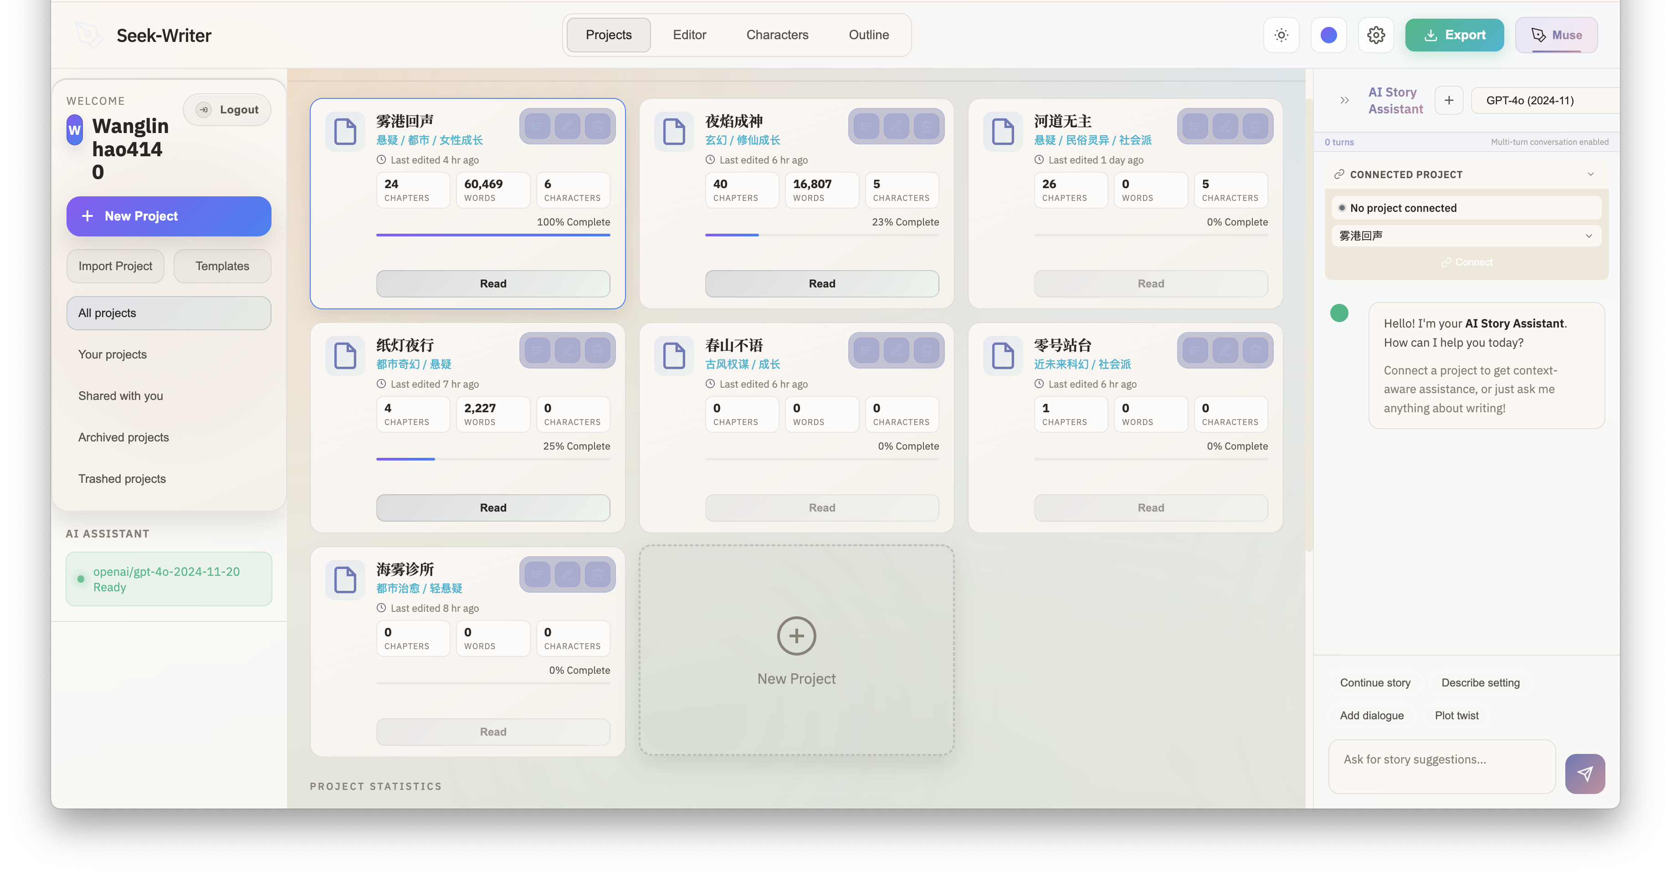Click the 零号站台 document icon
The image size is (1671, 876).
pos(1003,356)
